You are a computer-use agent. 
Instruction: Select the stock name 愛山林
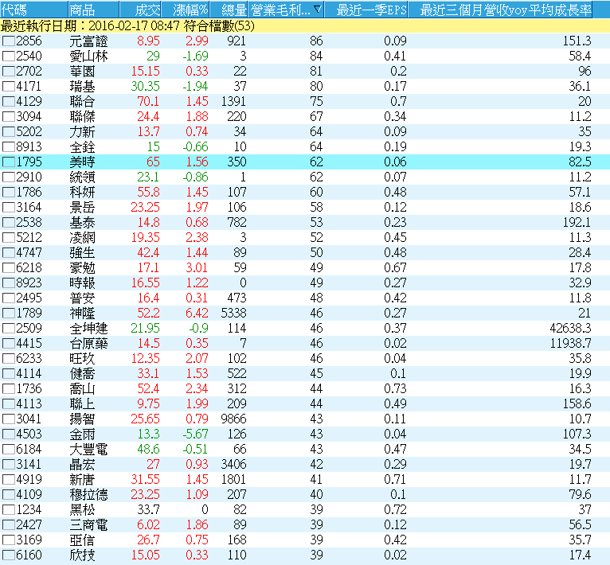click(x=88, y=56)
